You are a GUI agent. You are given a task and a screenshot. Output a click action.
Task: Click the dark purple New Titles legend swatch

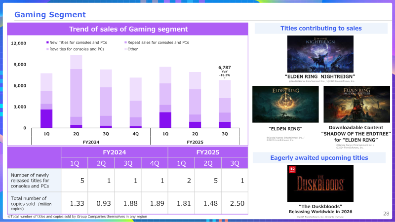(47, 42)
